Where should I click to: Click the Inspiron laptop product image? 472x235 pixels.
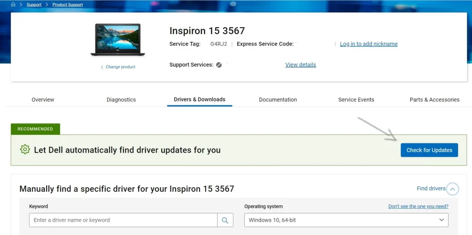coord(118,40)
